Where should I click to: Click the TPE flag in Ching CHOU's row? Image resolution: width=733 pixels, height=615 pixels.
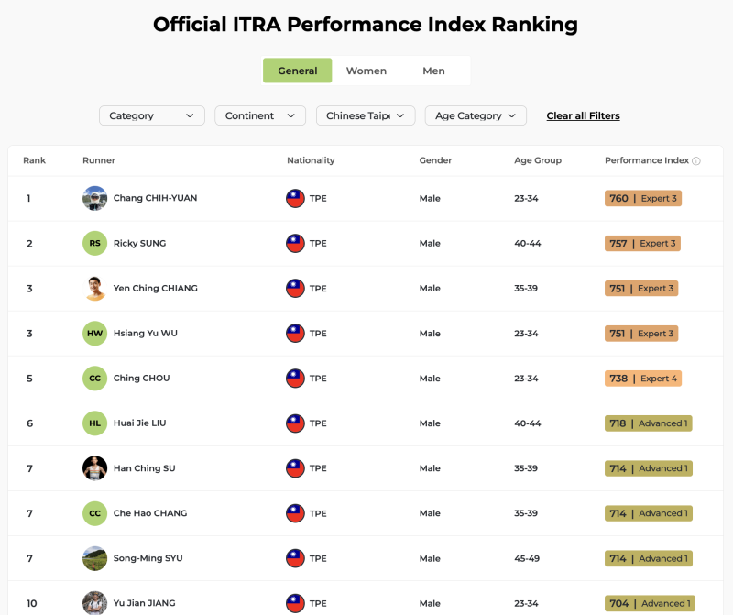coord(295,379)
